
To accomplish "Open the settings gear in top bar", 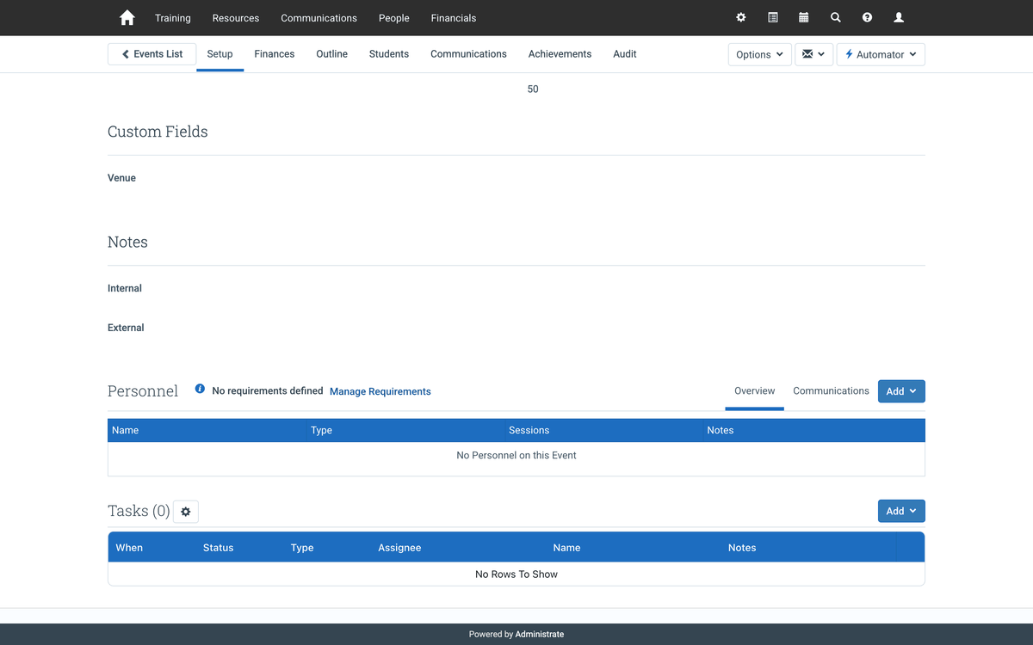I will [x=740, y=17].
